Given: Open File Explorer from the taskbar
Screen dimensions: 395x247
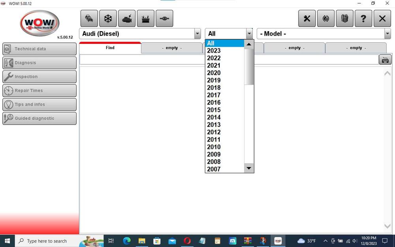Looking at the screenshot, I should (142, 241).
